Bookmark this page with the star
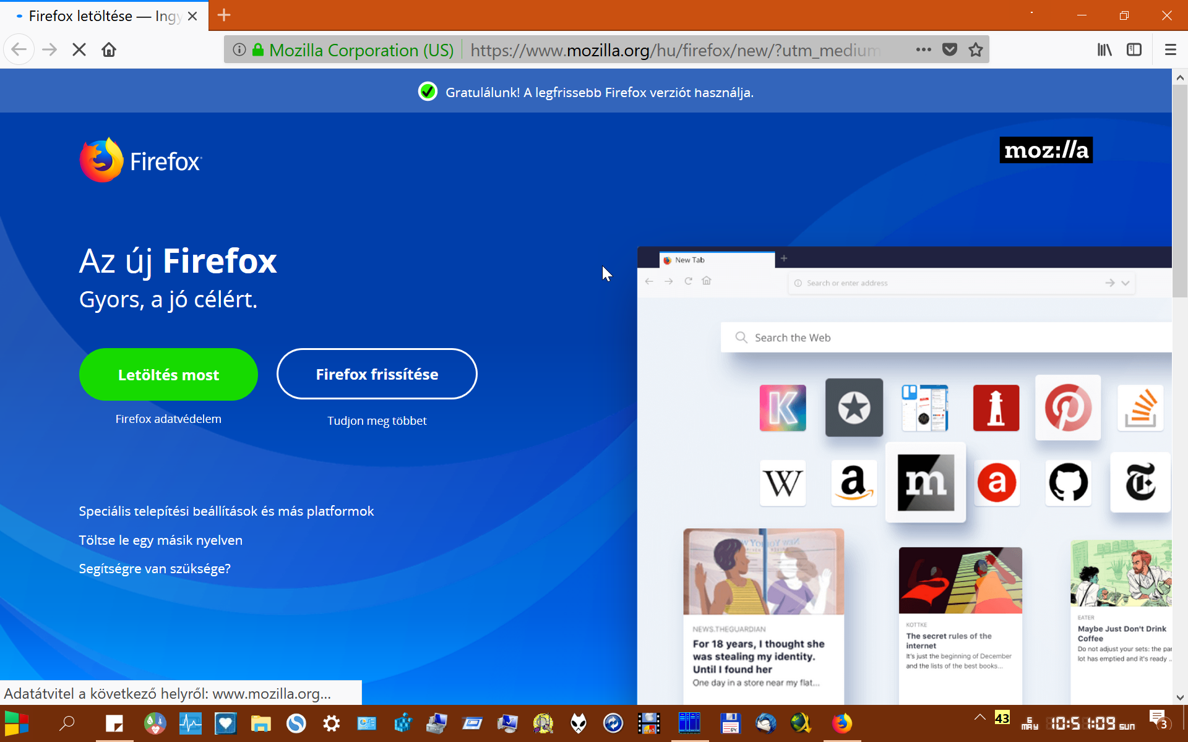Viewport: 1188px width, 742px height. [976, 49]
